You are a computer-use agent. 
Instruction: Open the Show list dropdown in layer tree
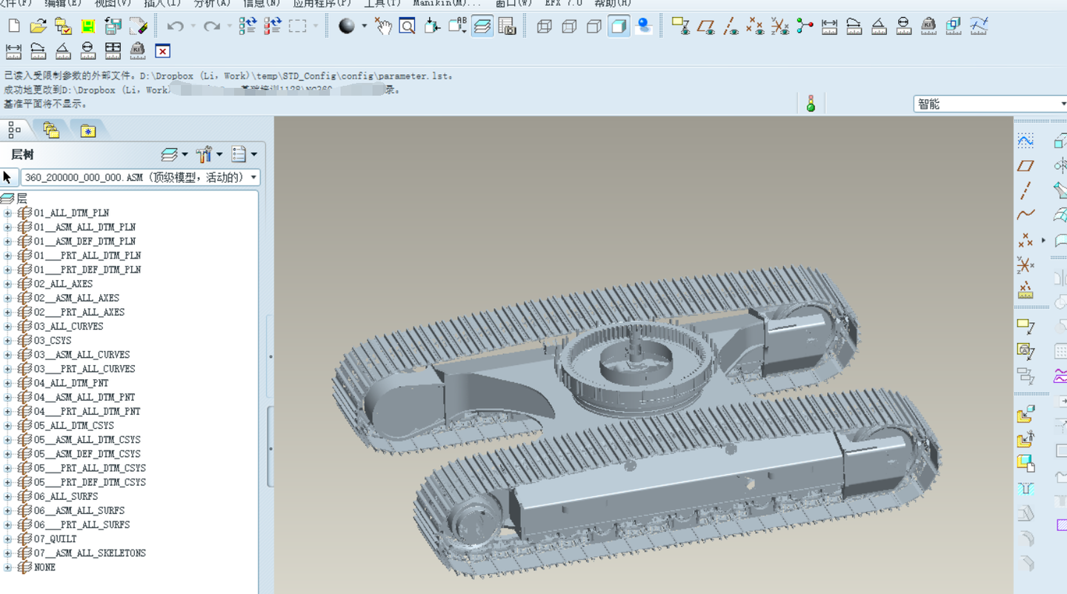point(244,154)
